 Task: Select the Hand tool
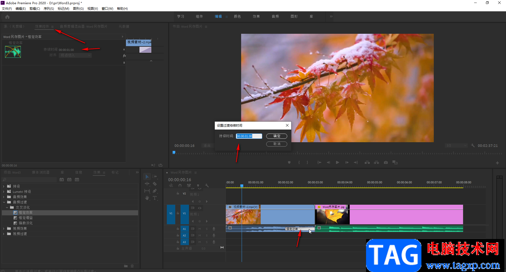147,198
